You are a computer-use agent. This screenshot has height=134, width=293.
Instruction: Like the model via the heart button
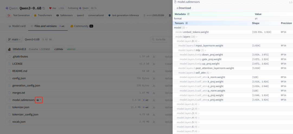[x=53, y=8]
